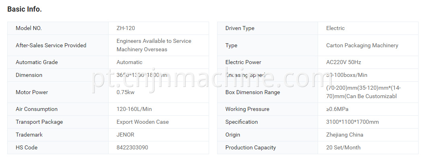Click the 0.75kw motor power value
Screen dimensions: 423x159
125,92
